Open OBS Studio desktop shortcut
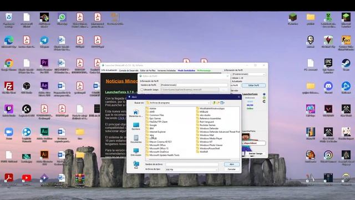Screen dimensions: 355x200 (27, 88)
